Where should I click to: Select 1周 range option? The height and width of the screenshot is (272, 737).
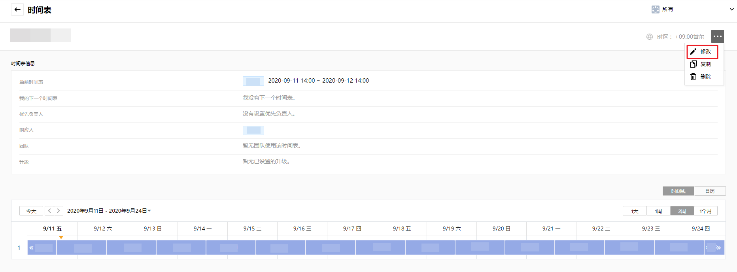point(658,211)
